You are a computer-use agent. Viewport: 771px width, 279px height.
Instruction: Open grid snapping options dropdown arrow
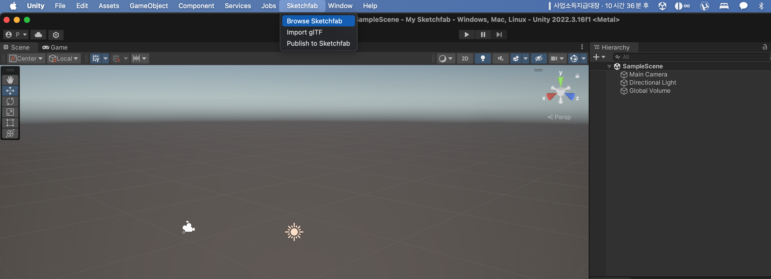pyautogui.click(x=126, y=58)
